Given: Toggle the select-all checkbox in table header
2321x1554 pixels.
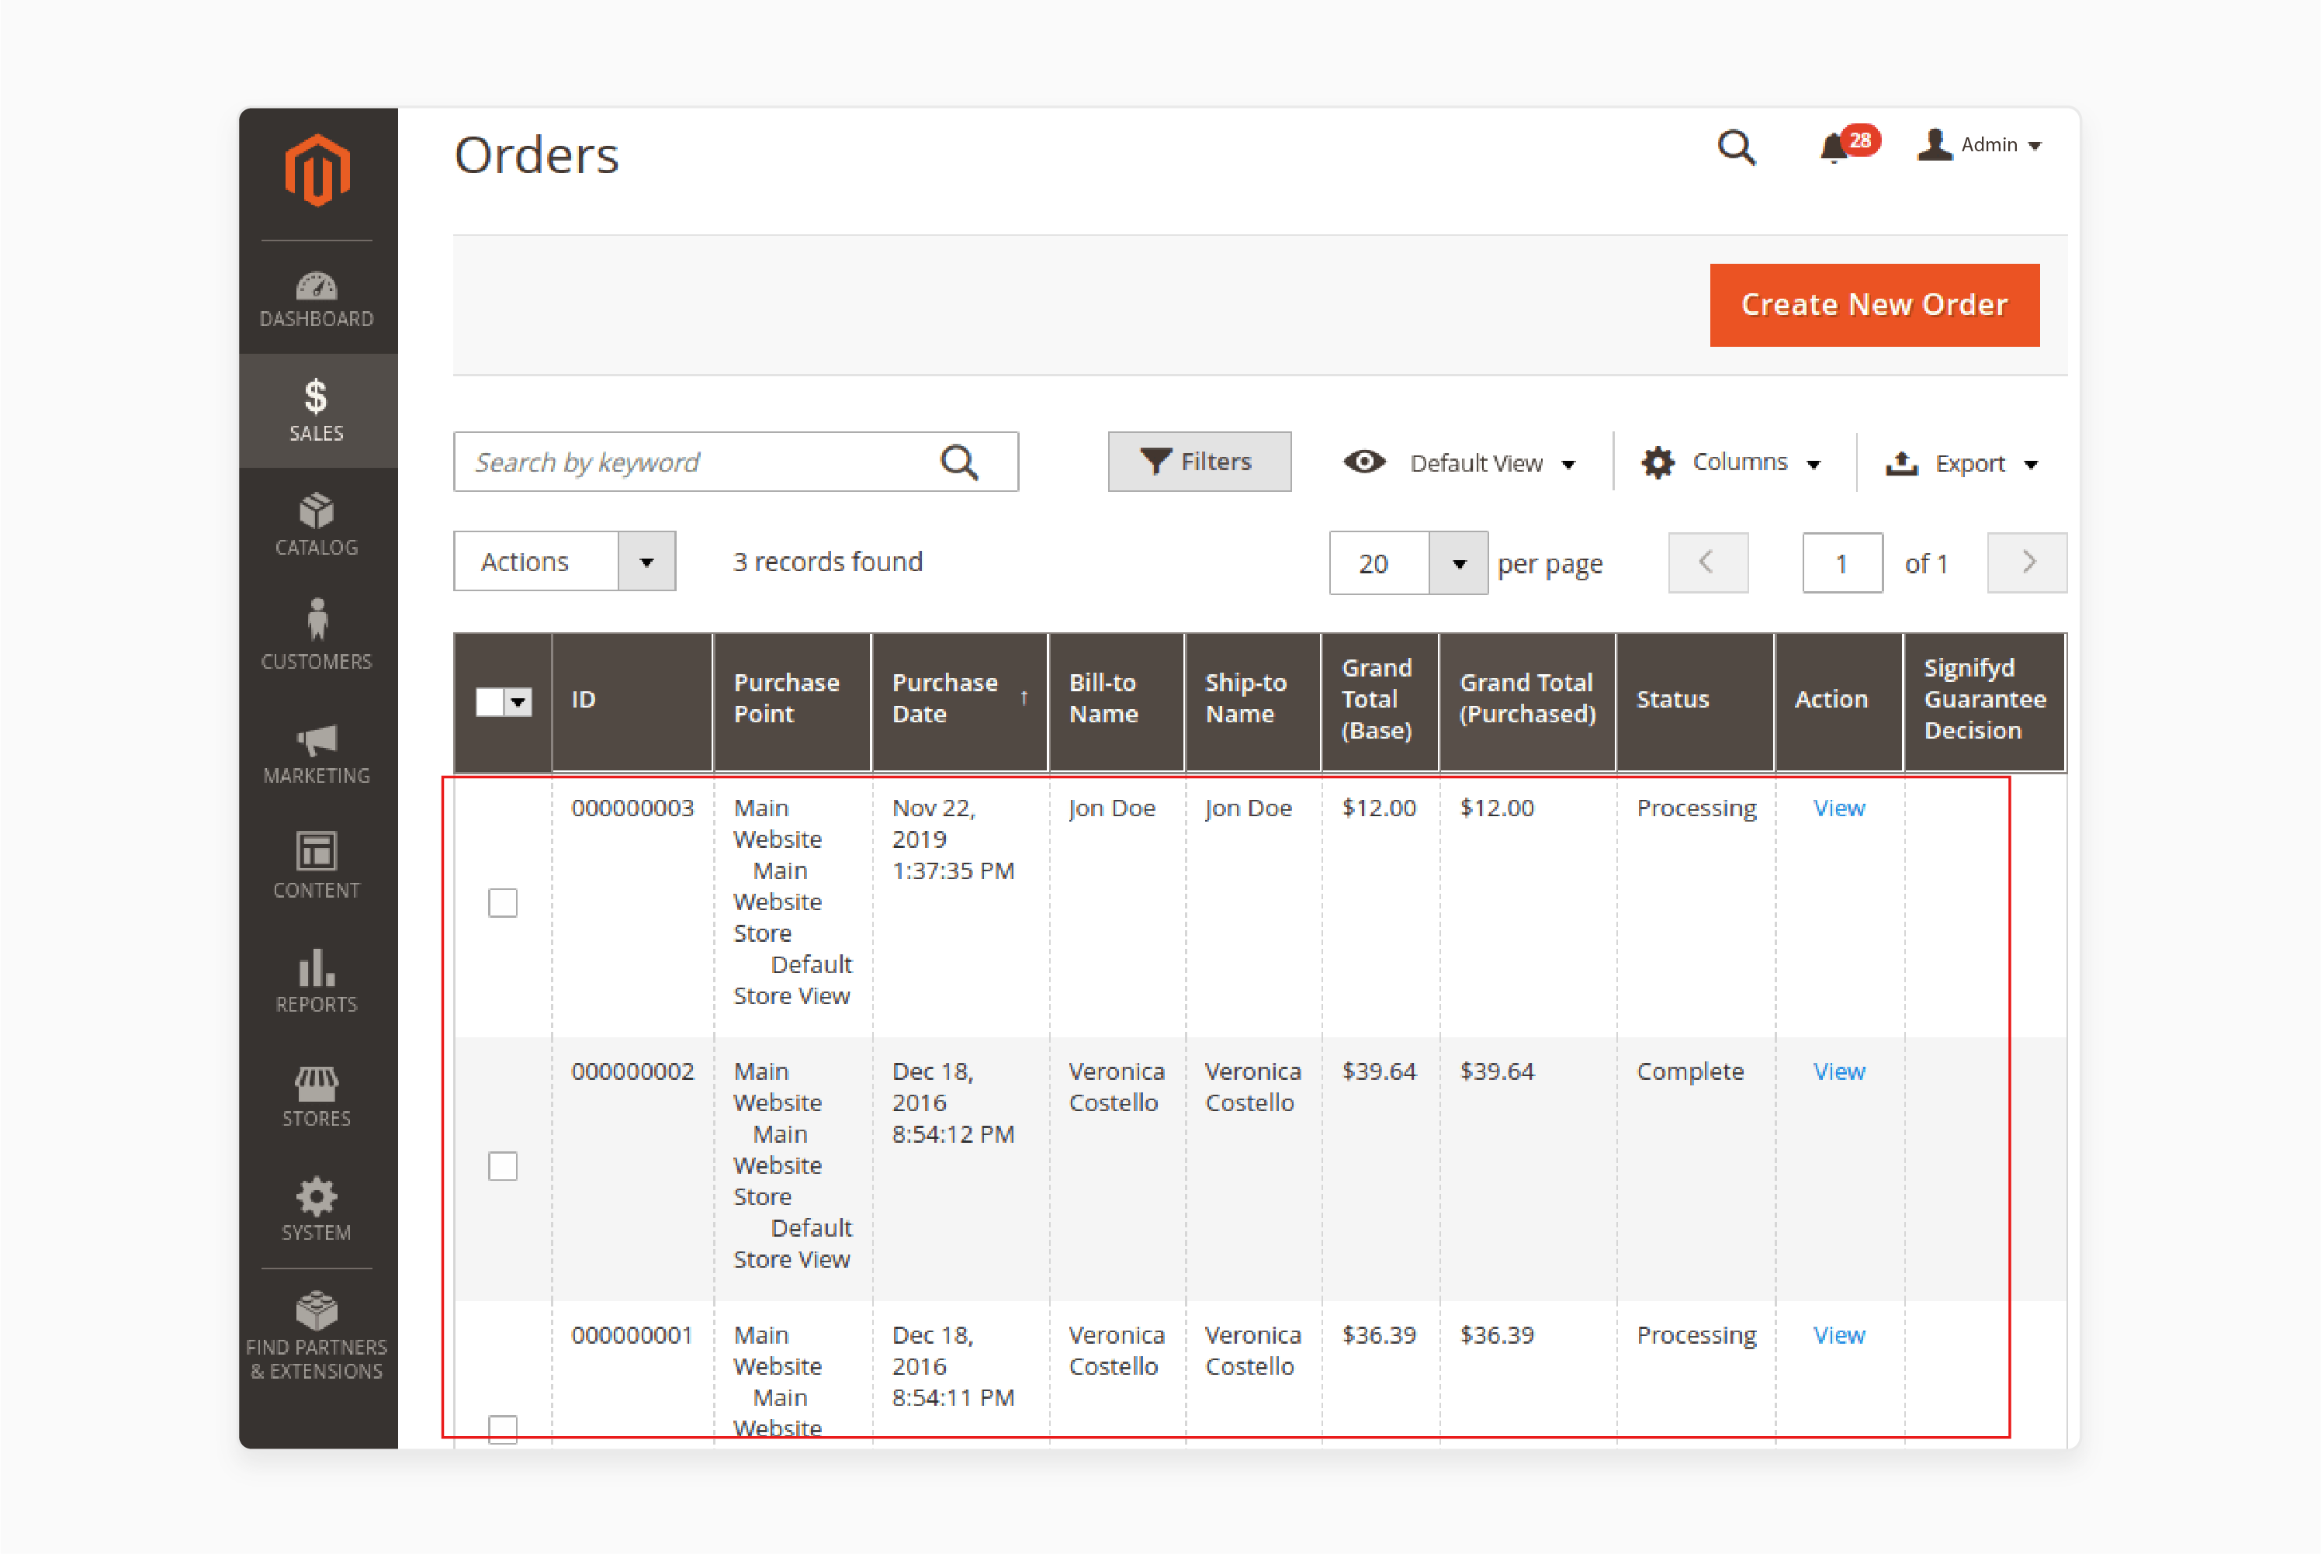Looking at the screenshot, I should 490,701.
